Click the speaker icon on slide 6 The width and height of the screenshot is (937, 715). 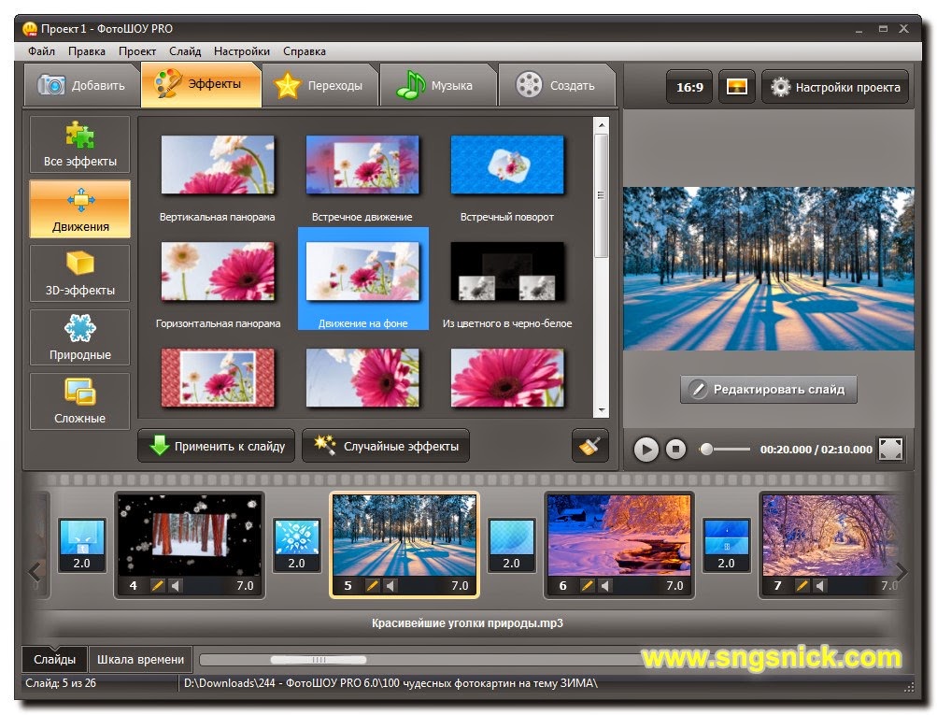(604, 586)
